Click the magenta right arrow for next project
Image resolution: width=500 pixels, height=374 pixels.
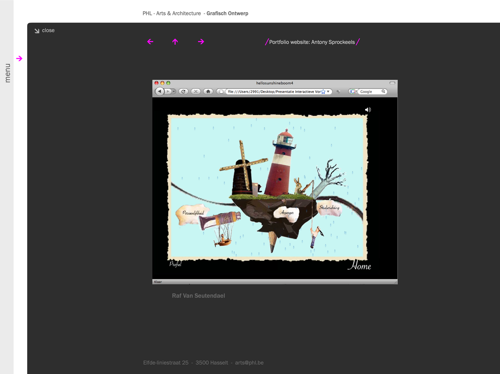[x=201, y=42]
